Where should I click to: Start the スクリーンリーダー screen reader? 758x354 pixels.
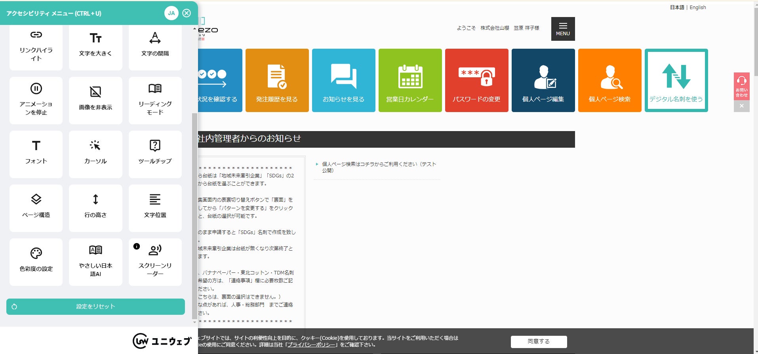click(x=155, y=262)
